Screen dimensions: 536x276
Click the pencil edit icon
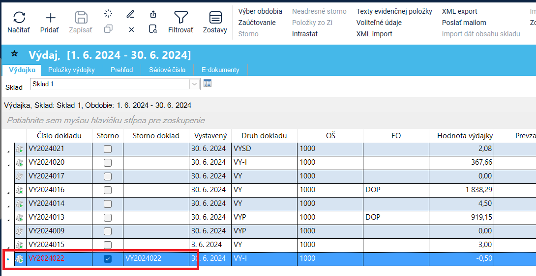(x=130, y=14)
